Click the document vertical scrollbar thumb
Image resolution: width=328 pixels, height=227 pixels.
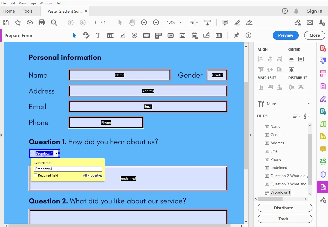pos(246,126)
